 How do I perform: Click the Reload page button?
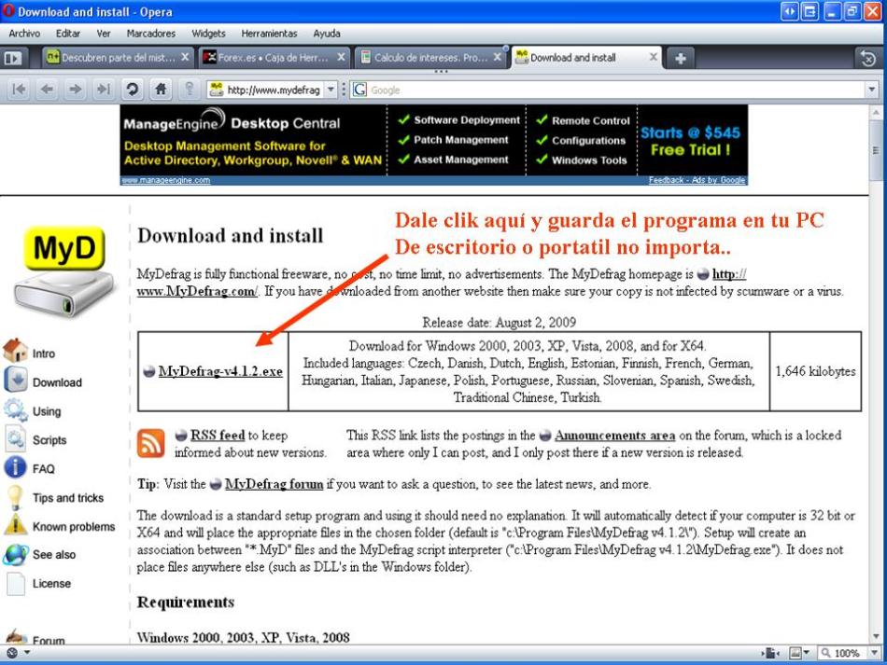134,90
